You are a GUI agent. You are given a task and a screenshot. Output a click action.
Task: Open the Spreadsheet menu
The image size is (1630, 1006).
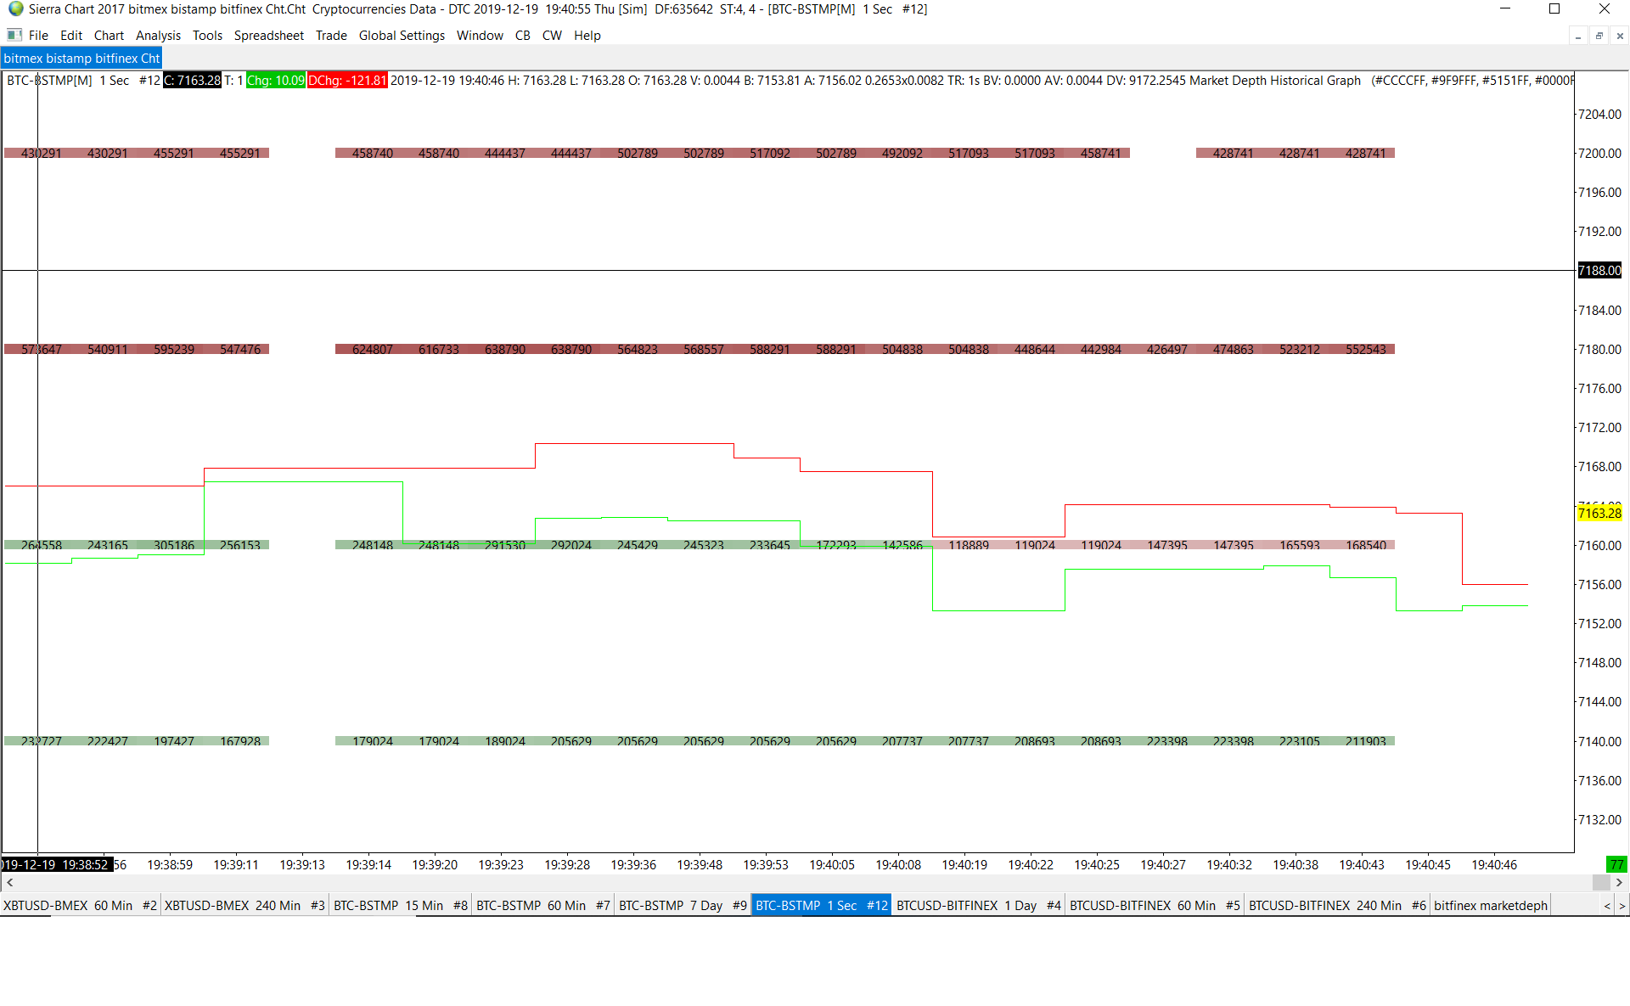pyautogui.click(x=268, y=36)
